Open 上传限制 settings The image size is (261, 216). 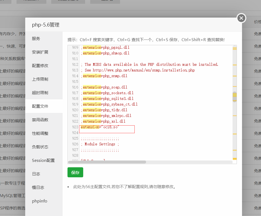point(44,79)
